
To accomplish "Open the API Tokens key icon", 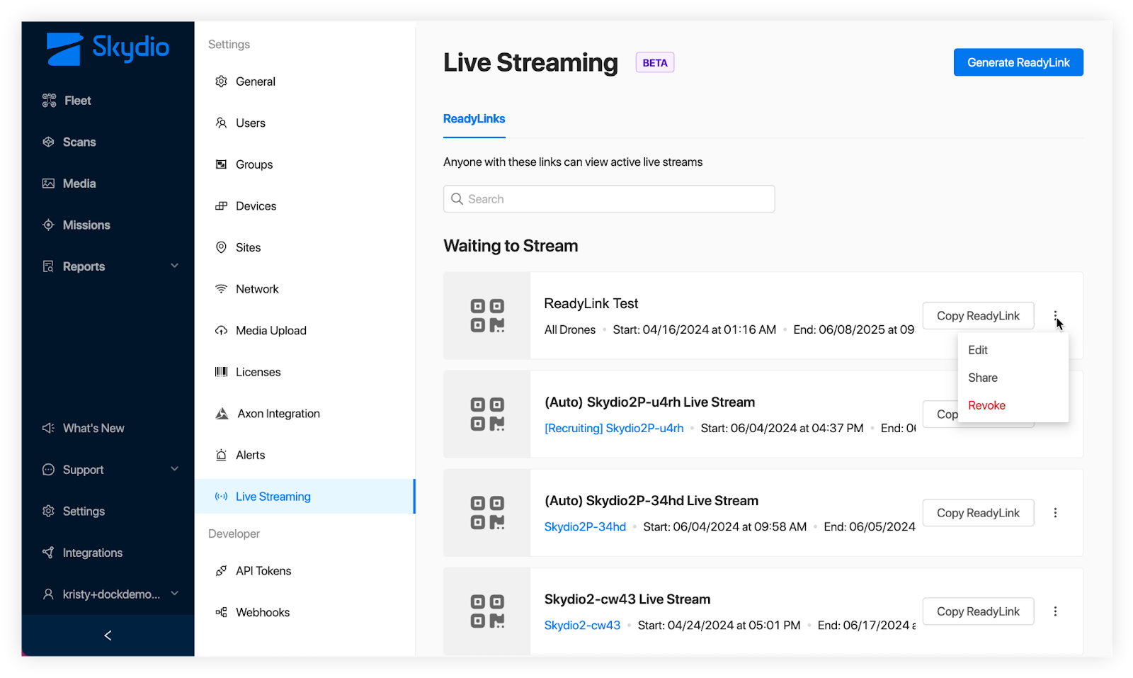I will coord(221,571).
